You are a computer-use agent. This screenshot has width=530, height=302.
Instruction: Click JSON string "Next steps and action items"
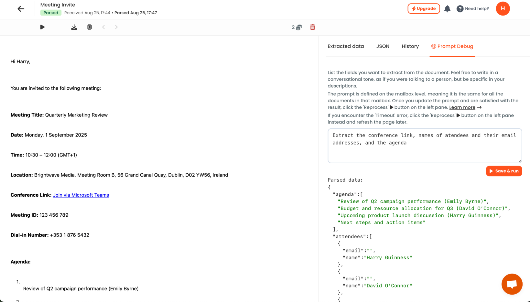pos(381,222)
